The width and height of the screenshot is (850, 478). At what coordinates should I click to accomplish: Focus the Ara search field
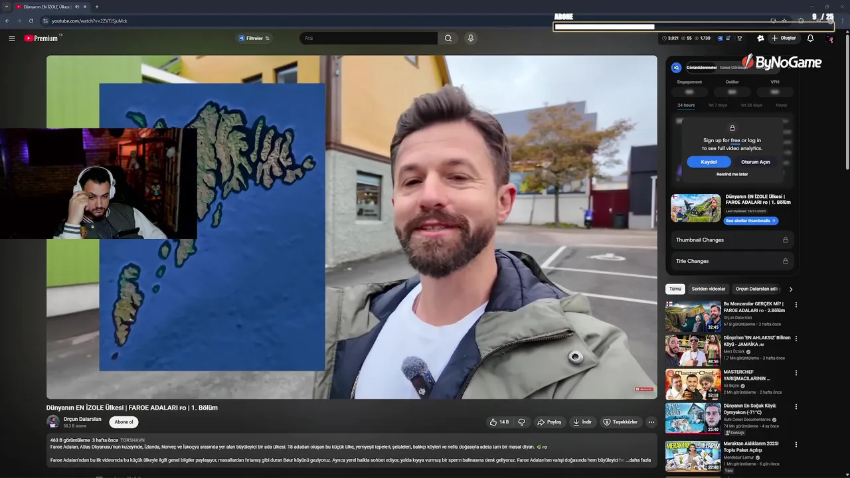[369, 38]
